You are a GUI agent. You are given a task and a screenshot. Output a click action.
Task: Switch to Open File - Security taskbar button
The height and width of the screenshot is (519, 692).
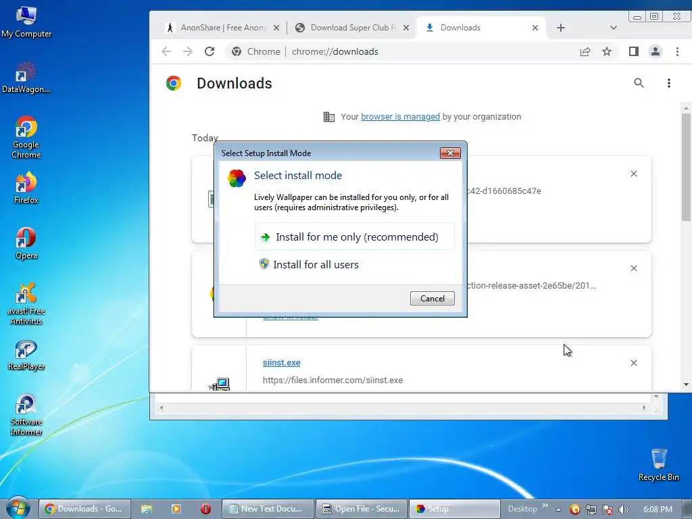click(362, 509)
